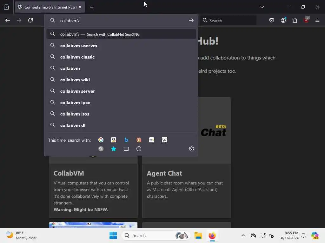
Task: Open the Extensions puzzle icon
Action: 295,20
